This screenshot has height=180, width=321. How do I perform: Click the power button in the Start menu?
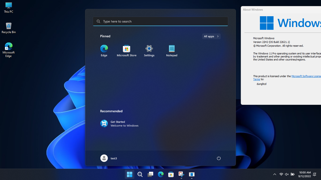[218, 158]
